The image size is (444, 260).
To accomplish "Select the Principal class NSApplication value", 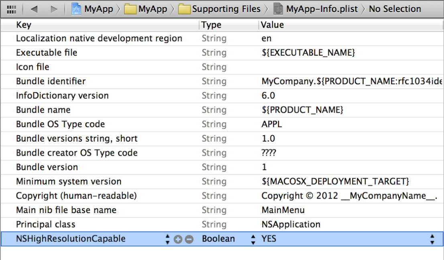I will [291, 224].
